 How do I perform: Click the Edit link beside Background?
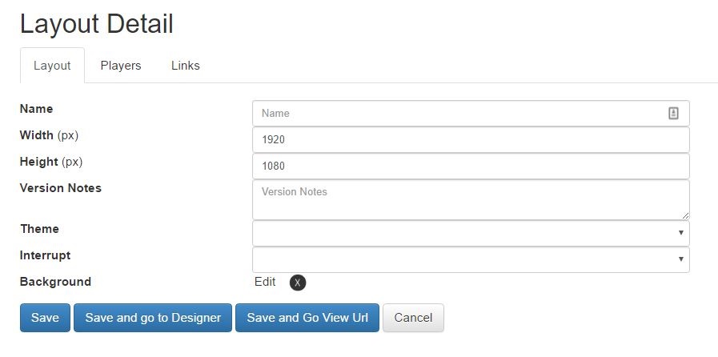pos(265,282)
